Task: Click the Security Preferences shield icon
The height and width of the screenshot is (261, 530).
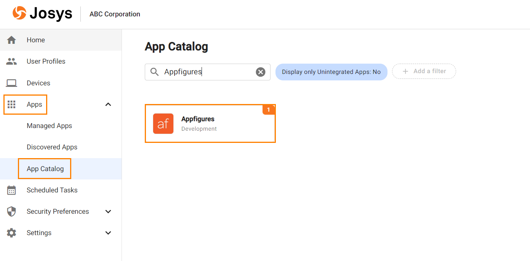Action: click(x=11, y=211)
